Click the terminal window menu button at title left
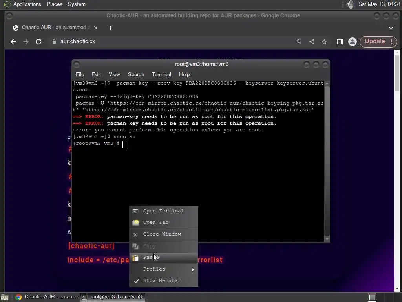The image size is (402, 302). pyautogui.click(x=77, y=64)
